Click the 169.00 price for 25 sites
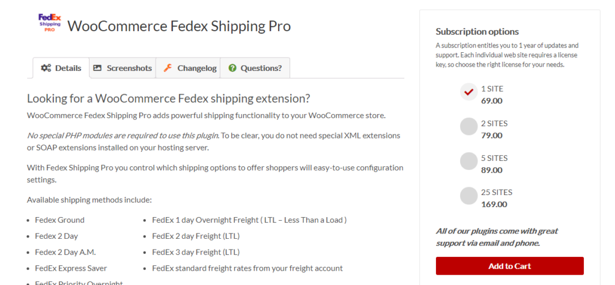Viewport: 615px width, 285px height. point(494,204)
